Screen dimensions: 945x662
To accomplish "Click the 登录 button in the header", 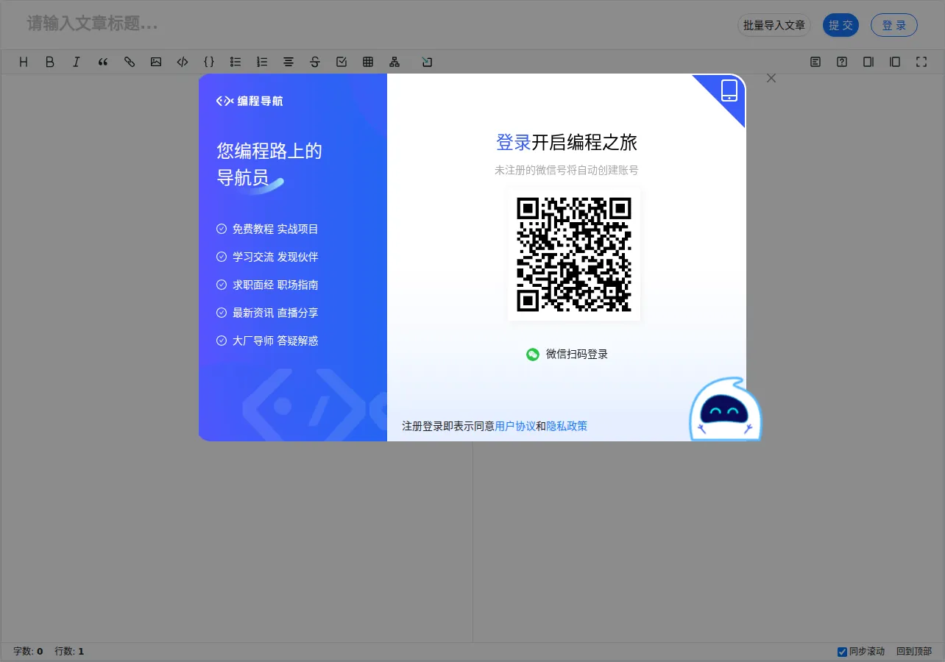I will (894, 25).
